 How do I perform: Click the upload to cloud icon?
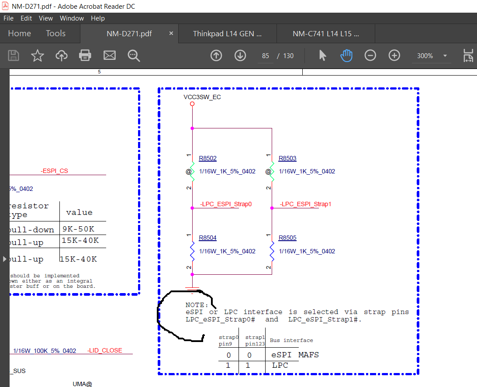62,55
